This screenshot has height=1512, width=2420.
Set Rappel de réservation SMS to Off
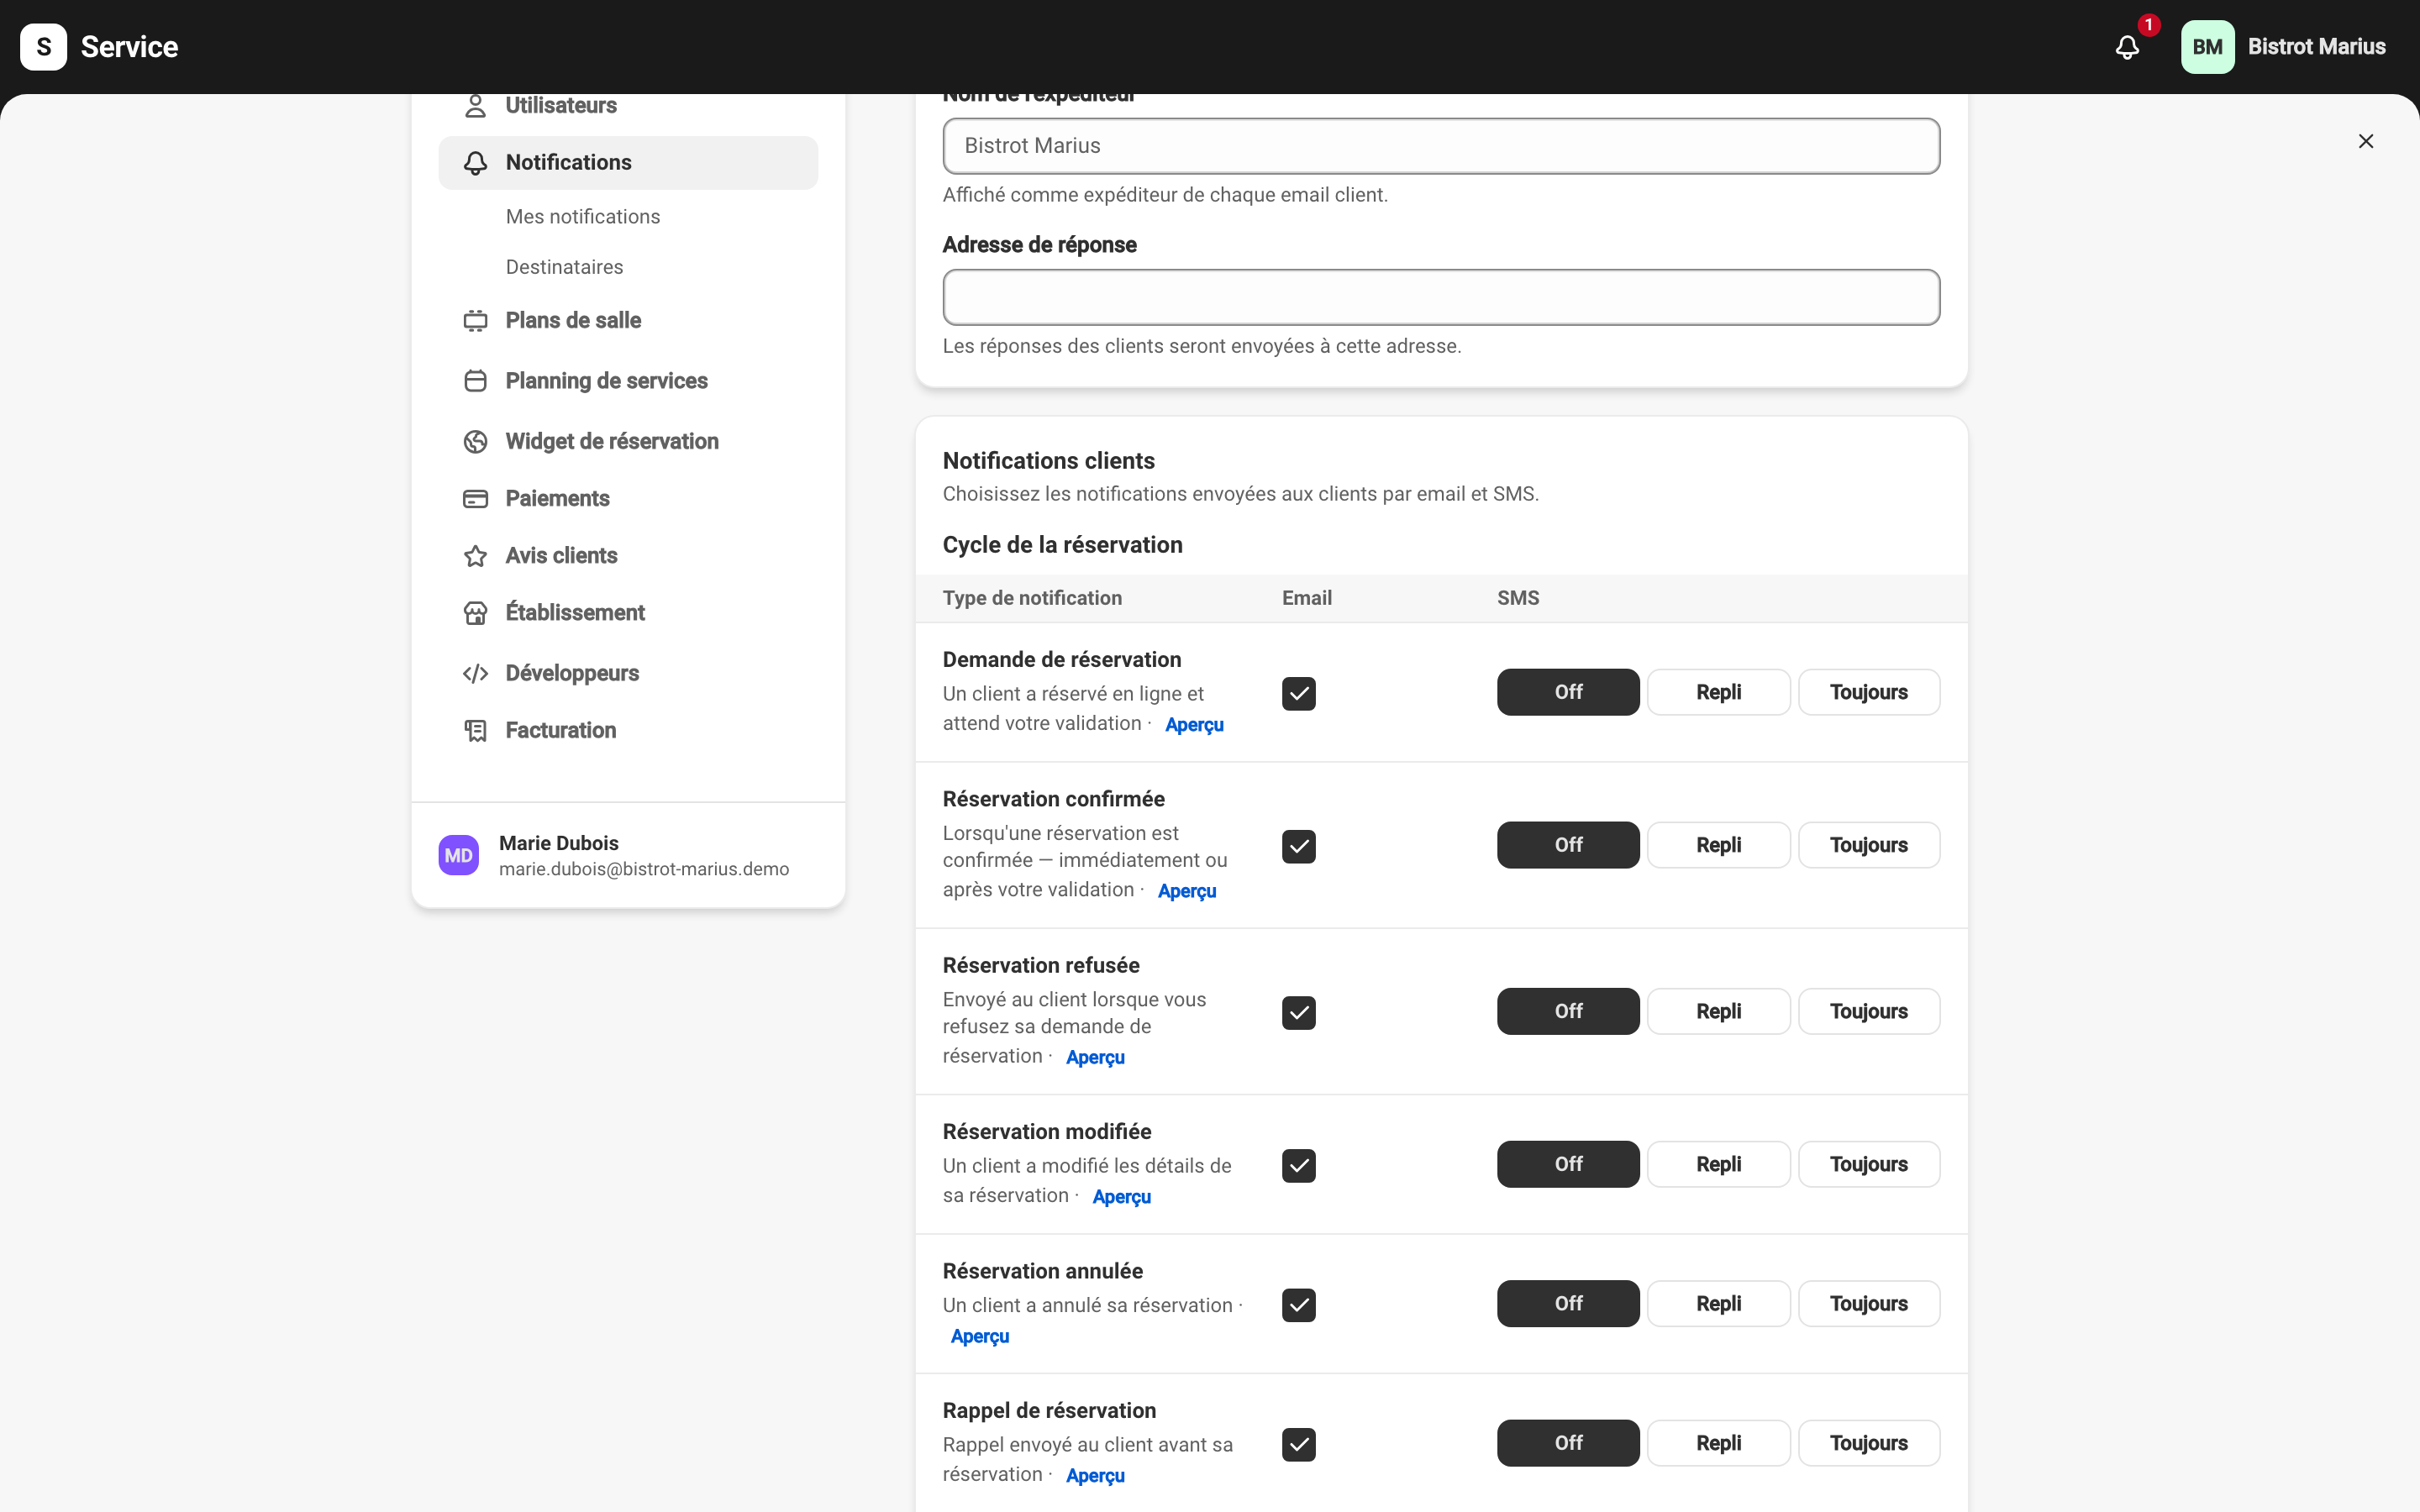click(x=1568, y=1443)
